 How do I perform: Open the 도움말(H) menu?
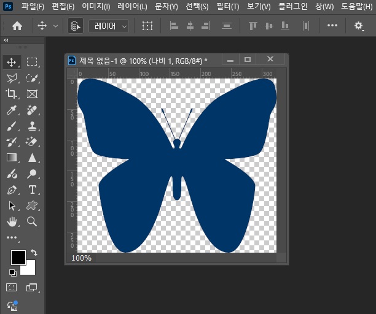356,7
